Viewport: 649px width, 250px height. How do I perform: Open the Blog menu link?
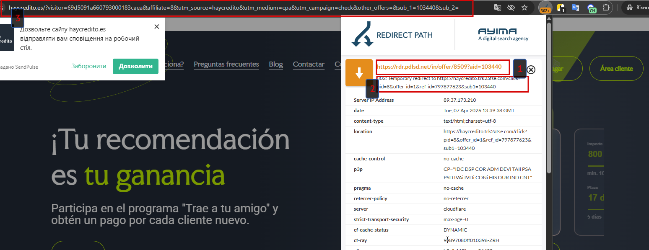tap(276, 64)
